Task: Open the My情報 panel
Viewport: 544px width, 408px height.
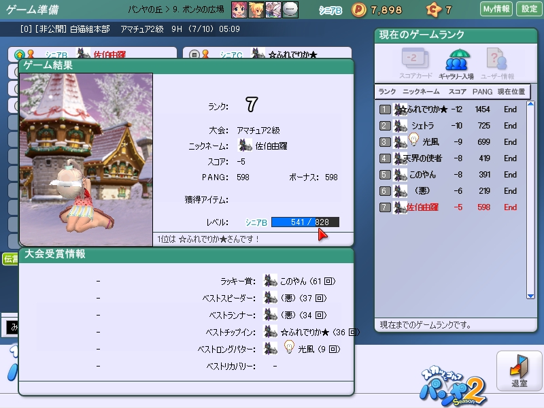Action: click(496, 9)
